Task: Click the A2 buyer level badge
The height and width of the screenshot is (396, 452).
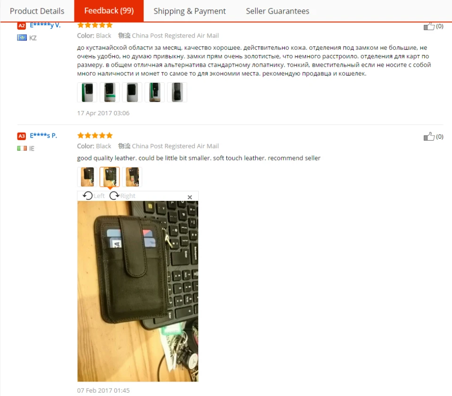Action: pyautogui.click(x=22, y=26)
